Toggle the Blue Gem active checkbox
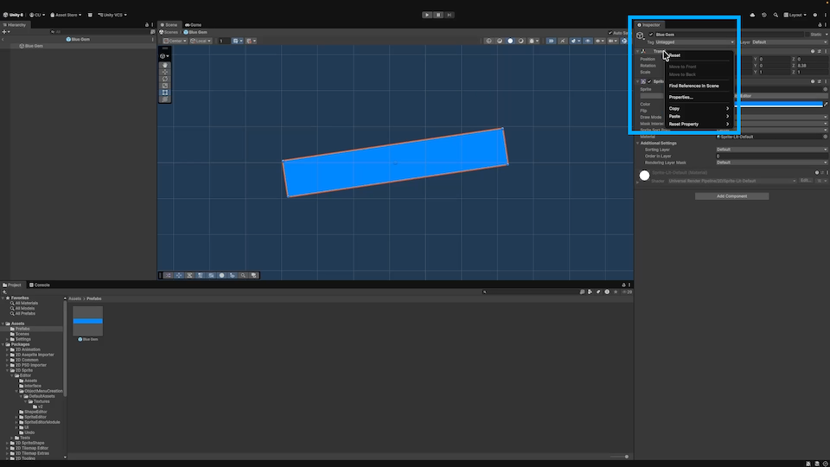 651,35
